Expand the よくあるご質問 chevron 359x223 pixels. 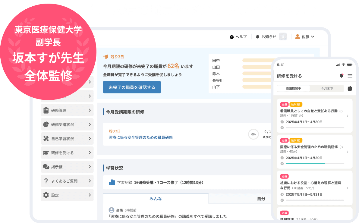coord(90,181)
